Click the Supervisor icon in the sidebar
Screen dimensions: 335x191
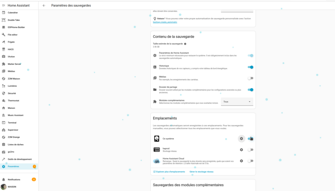(4, 130)
